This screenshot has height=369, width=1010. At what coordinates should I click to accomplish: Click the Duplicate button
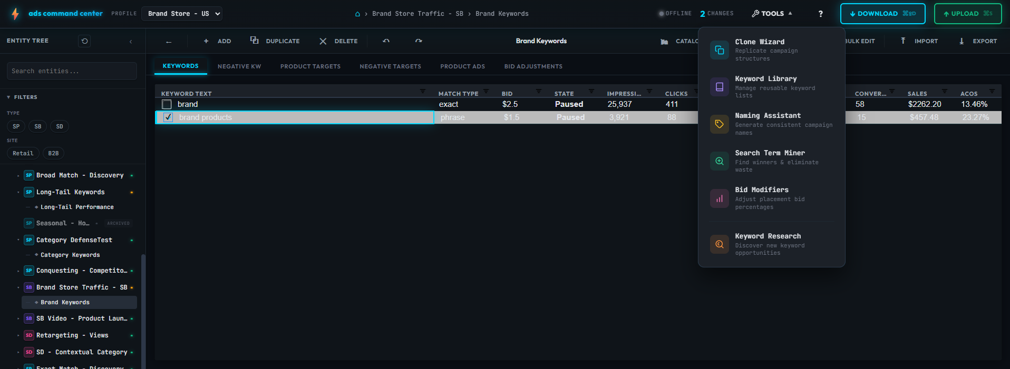[275, 41]
